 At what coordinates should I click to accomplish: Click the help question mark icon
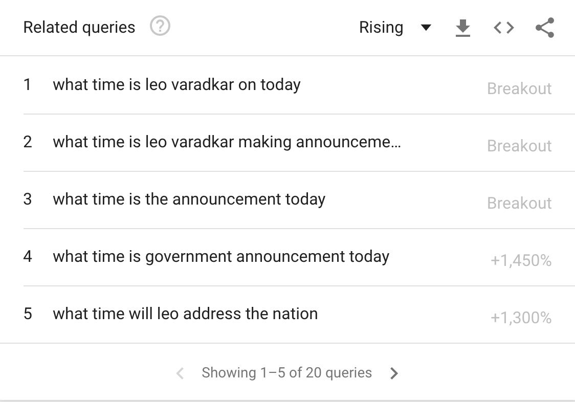[x=160, y=26]
